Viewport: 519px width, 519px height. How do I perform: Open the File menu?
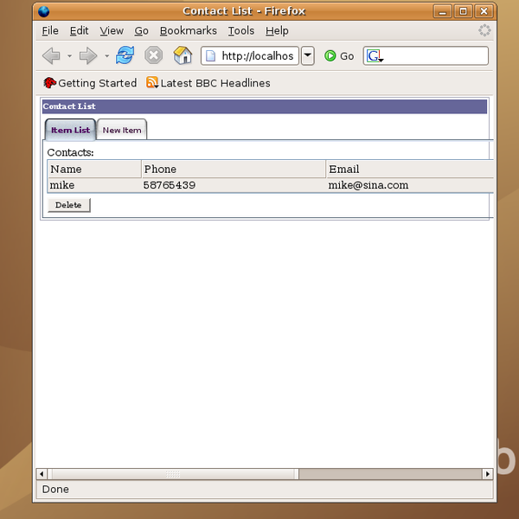click(x=50, y=31)
